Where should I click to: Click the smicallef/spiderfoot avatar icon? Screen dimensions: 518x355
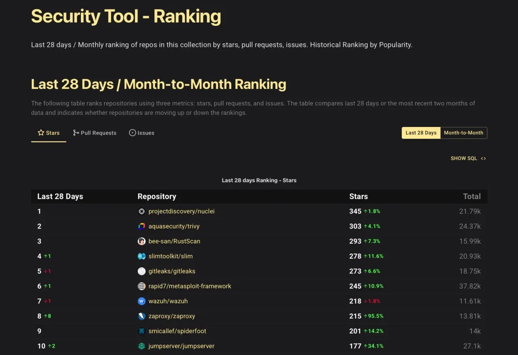point(141,331)
